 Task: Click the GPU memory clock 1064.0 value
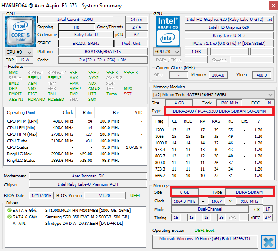[218, 75]
